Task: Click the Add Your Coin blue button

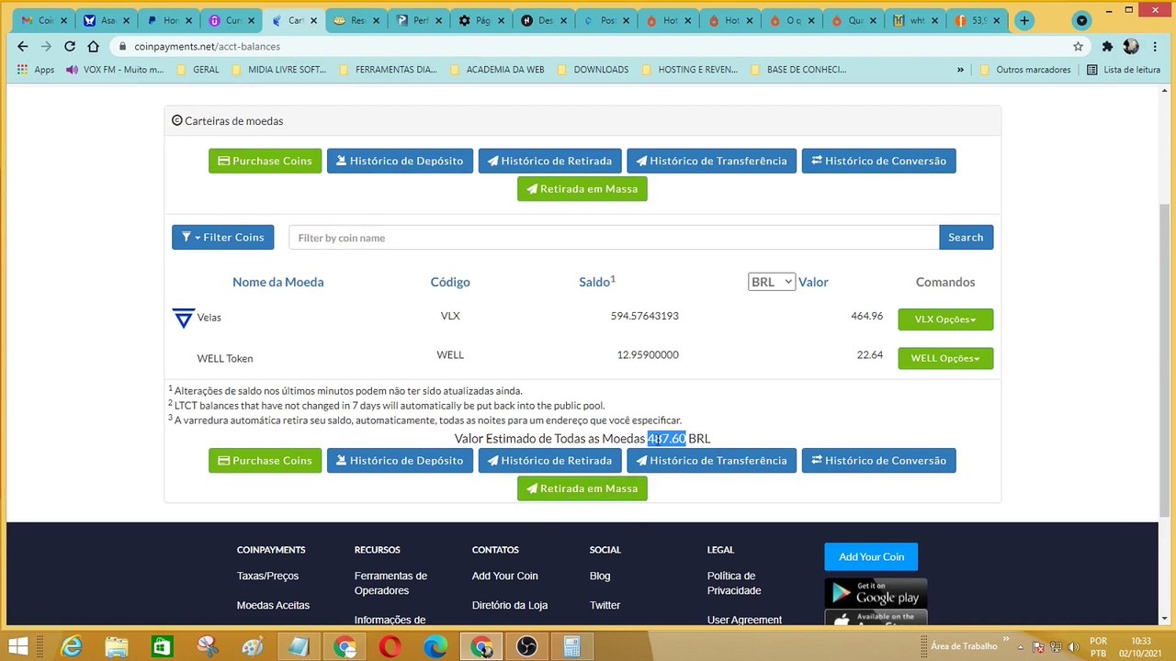Action: pyautogui.click(x=871, y=556)
